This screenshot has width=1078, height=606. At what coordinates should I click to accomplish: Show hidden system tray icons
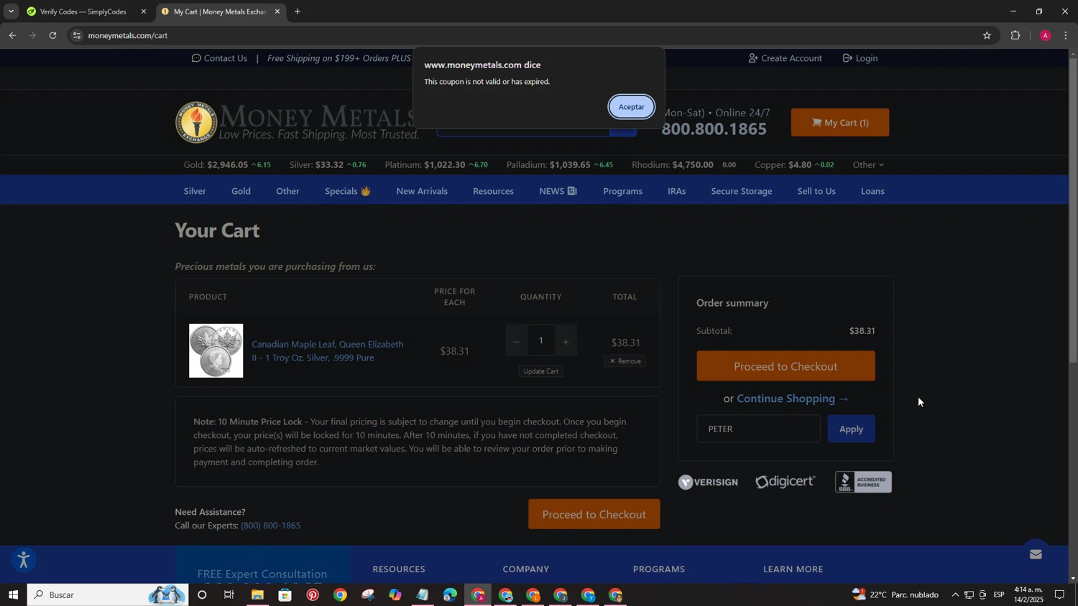click(x=955, y=595)
